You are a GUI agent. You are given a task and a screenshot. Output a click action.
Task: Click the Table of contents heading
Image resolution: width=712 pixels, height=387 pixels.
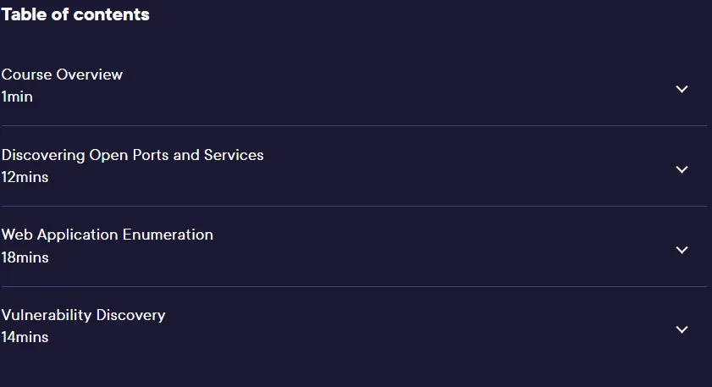tap(75, 14)
